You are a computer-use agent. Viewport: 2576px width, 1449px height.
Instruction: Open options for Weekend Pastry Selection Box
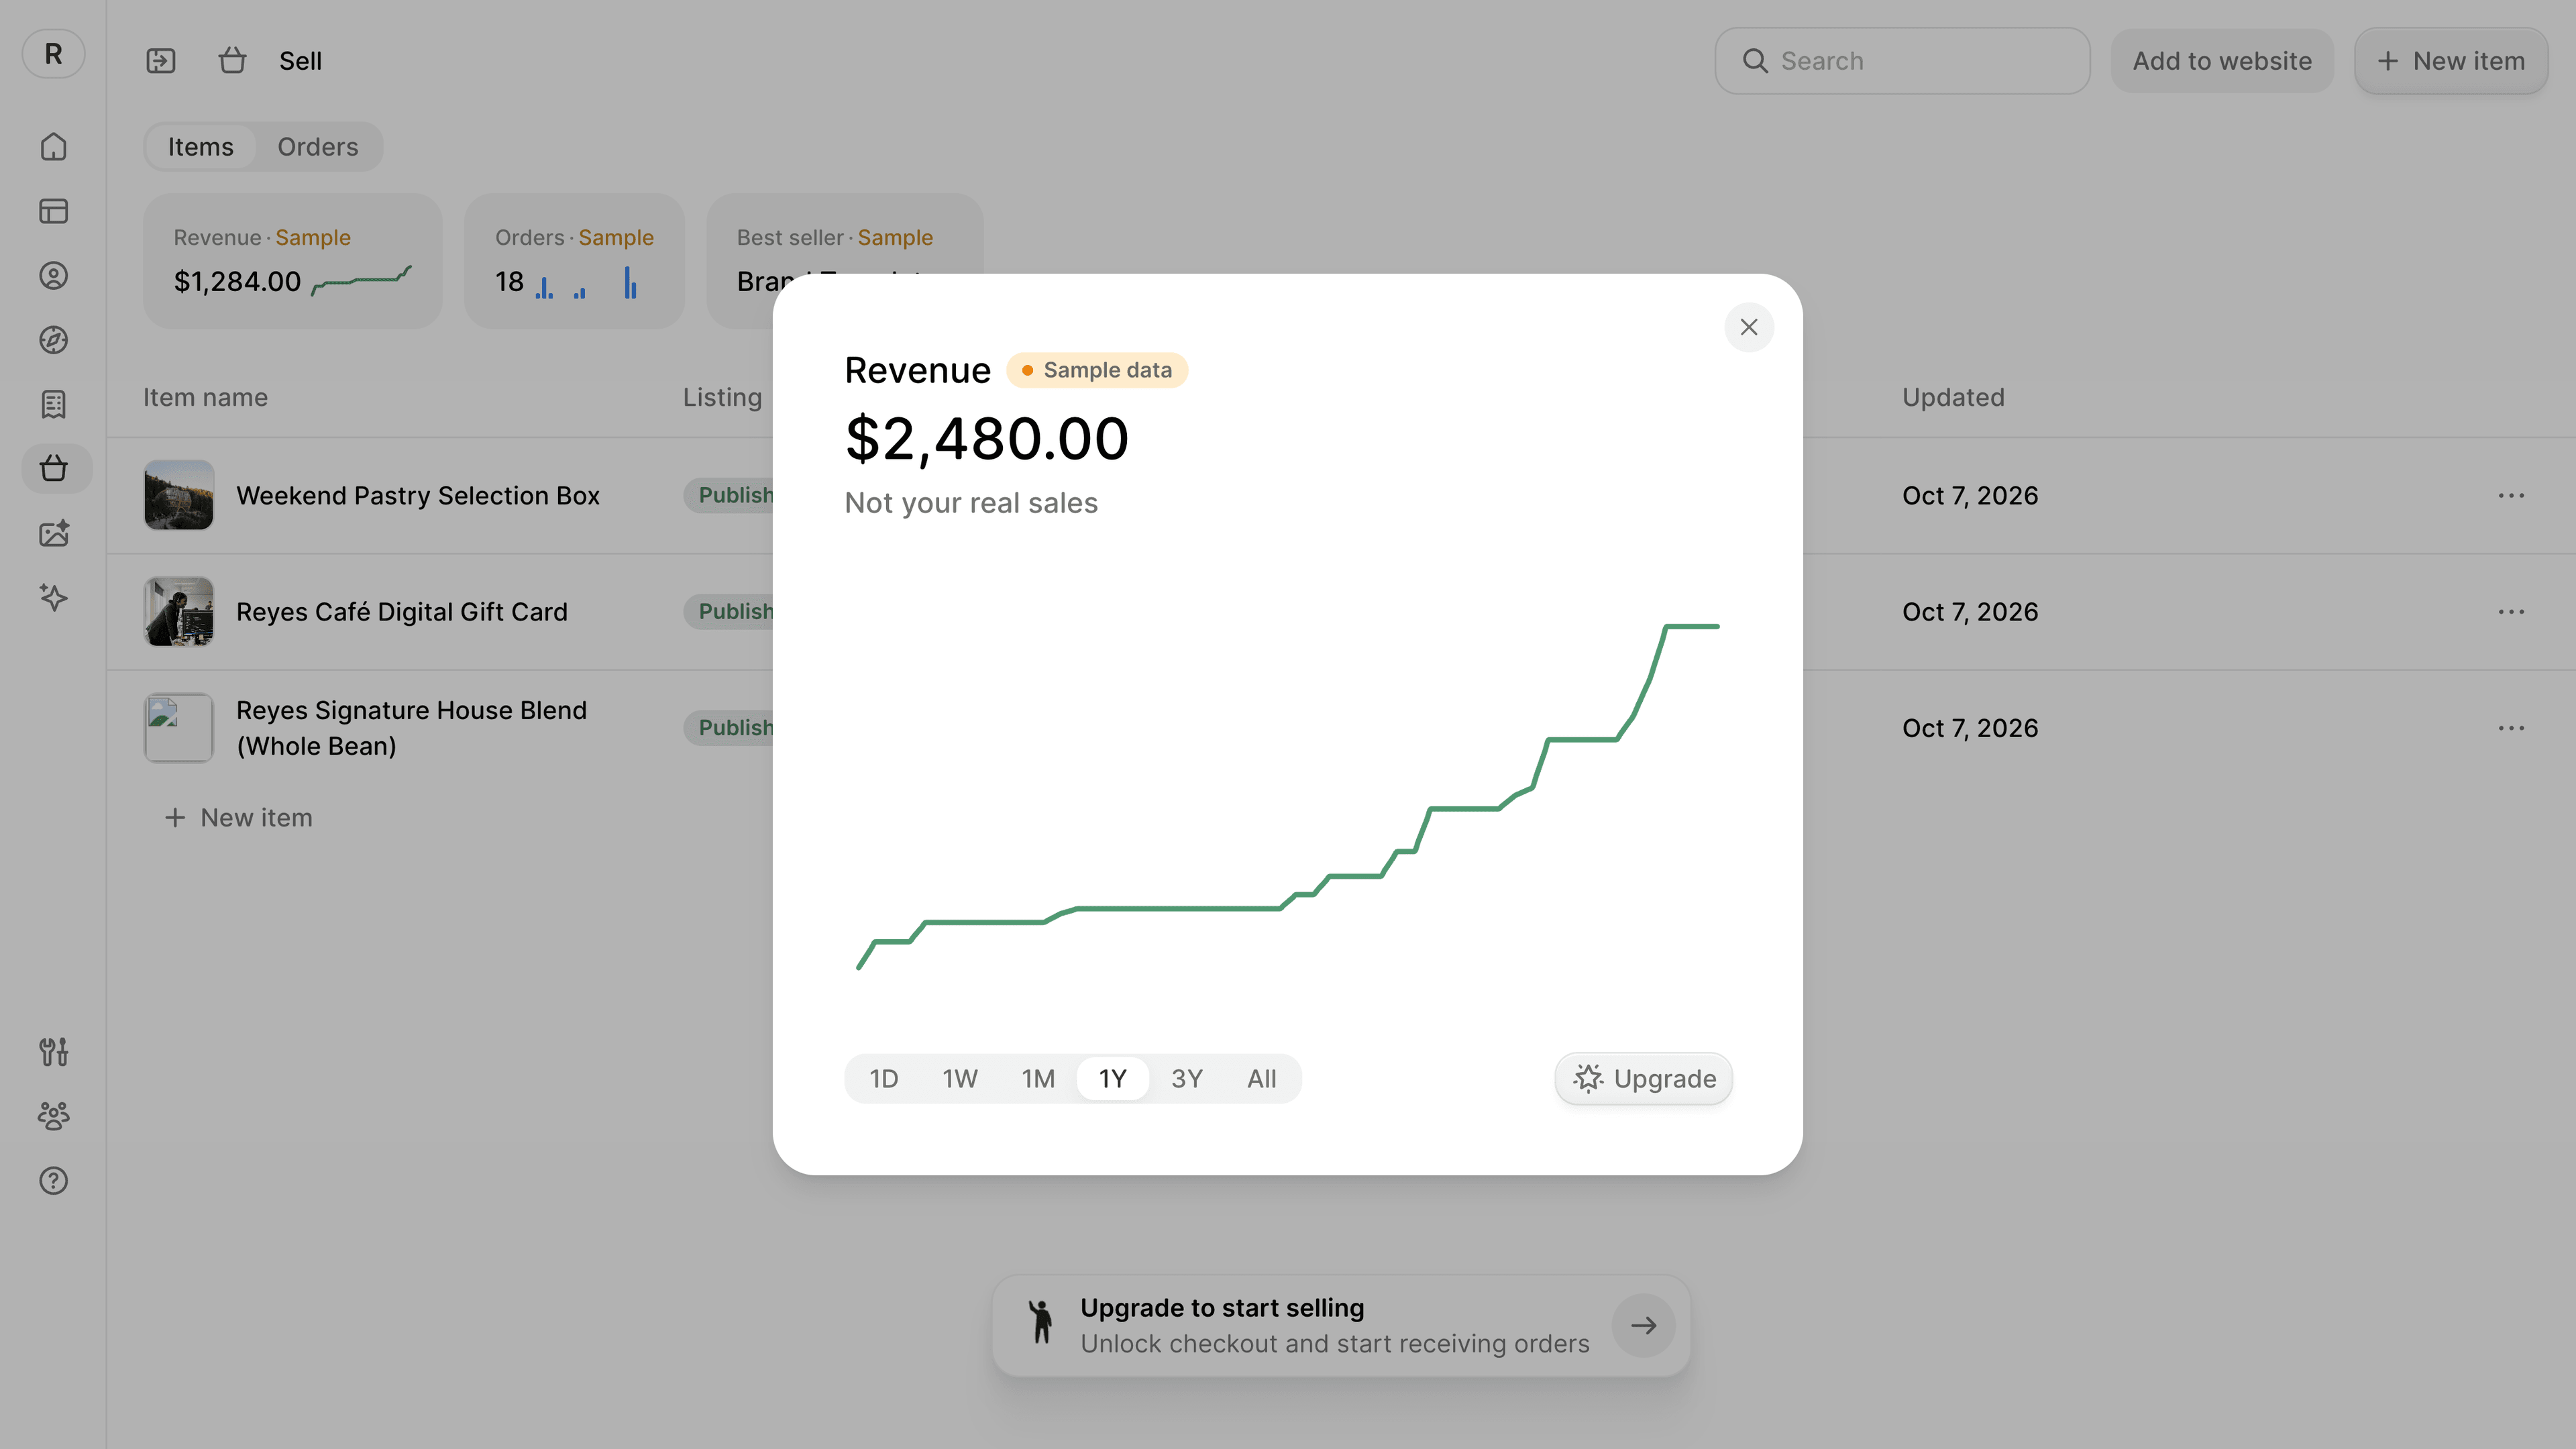tap(2511, 496)
